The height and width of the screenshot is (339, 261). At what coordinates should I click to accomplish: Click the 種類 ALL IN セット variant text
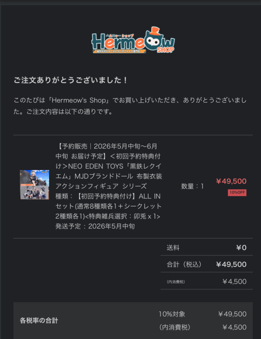[x=109, y=206]
